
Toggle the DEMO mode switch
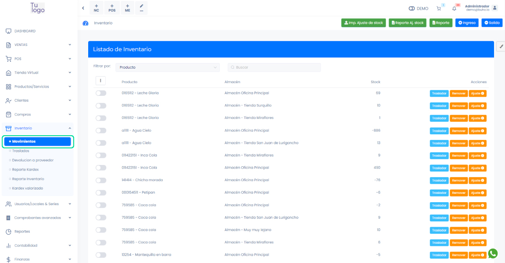pyautogui.click(x=412, y=8)
